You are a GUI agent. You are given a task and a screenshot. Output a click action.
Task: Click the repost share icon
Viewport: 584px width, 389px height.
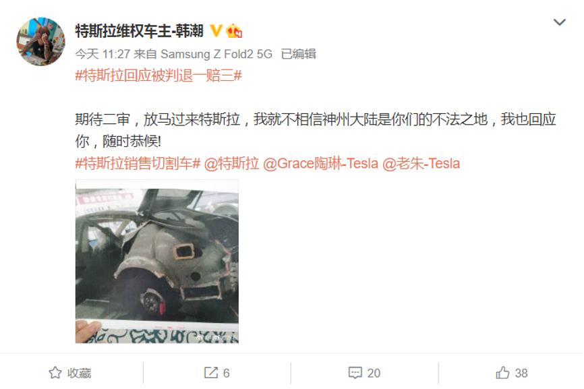(x=211, y=373)
